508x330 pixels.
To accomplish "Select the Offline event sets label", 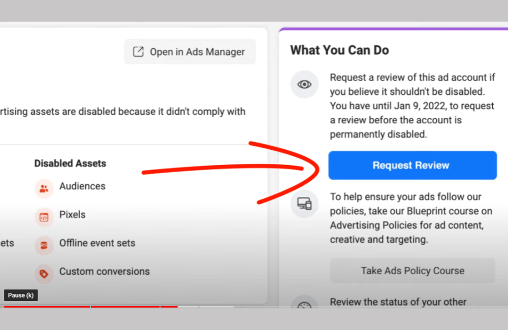I will (x=97, y=243).
